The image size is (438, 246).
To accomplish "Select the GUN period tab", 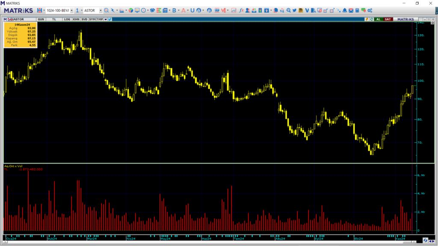I will (41, 19).
